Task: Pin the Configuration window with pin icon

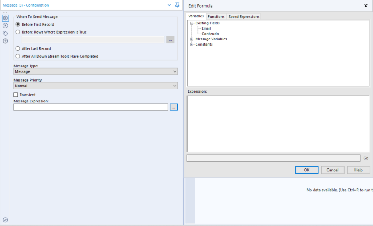Action: [177, 5]
